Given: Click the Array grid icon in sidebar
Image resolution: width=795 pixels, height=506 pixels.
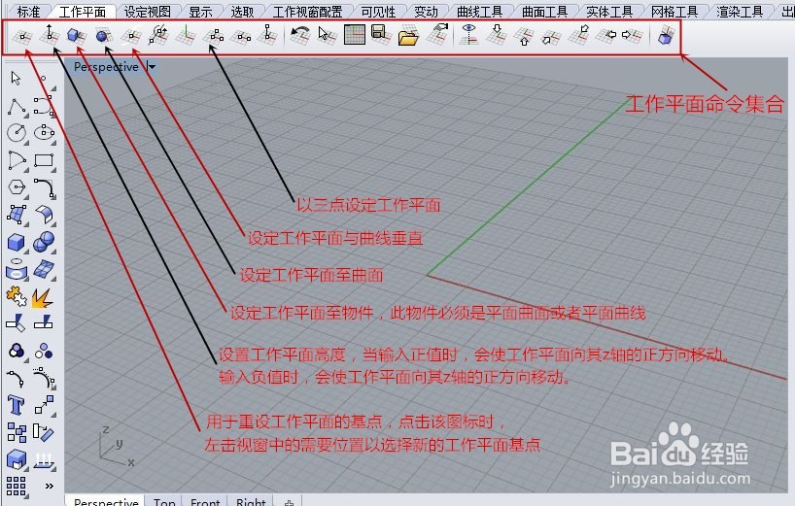Looking at the screenshot, I should [x=17, y=487].
